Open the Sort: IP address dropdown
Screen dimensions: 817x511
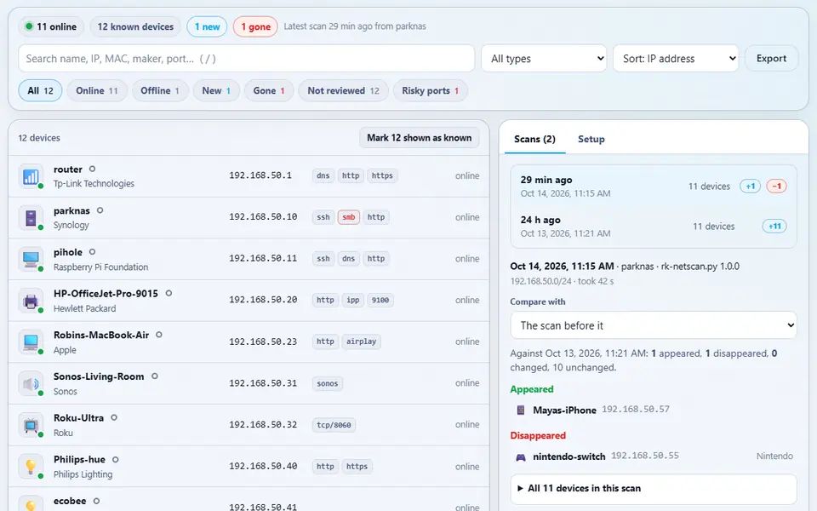[676, 59]
